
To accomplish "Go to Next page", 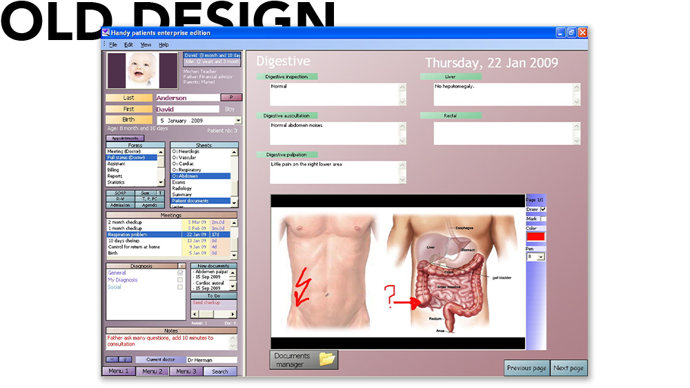I will (x=568, y=368).
